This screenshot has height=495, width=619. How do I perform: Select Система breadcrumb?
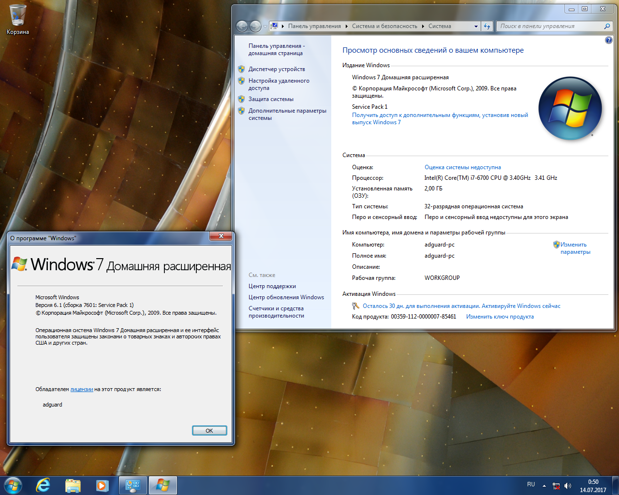(x=440, y=26)
